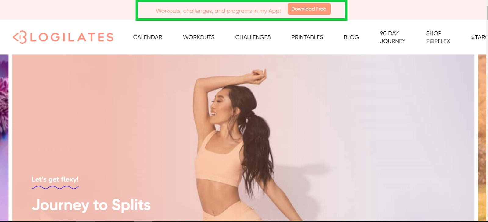Go to the CHALLENGES page
488x222 pixels.
pos(253,37)
